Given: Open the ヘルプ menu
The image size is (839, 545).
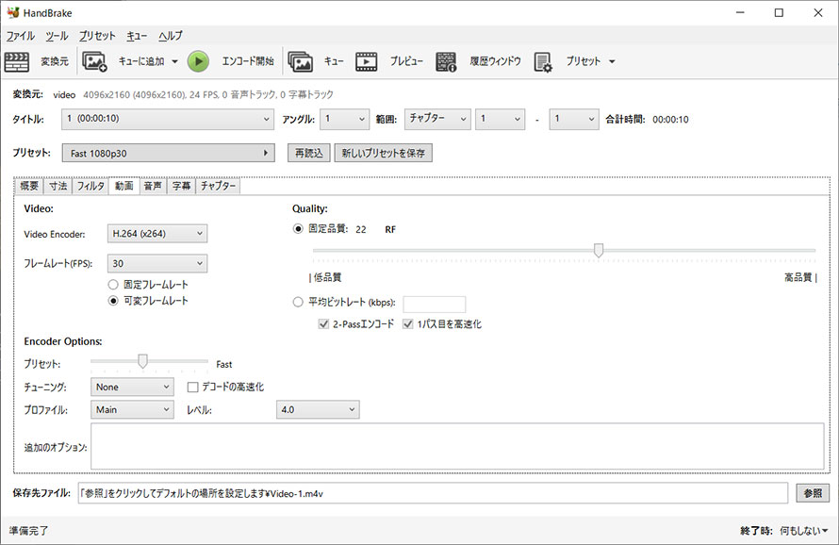Looking at the screenshot, I should (x=170, y=36).
